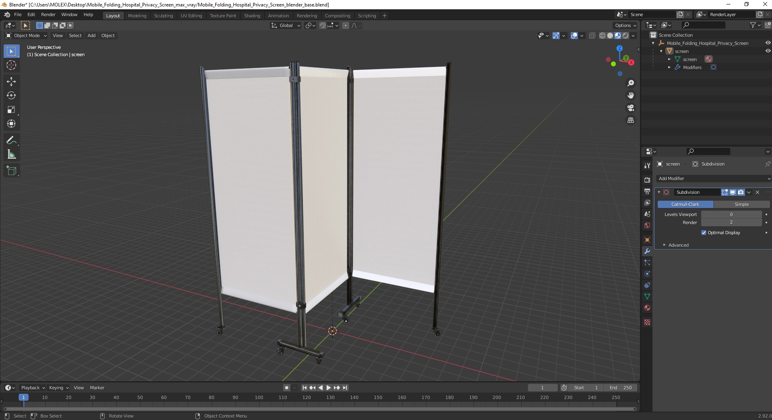This screenshot has width=772, height=420.
Task: Toggle camera view in the viewport
Action: (630, 108)
